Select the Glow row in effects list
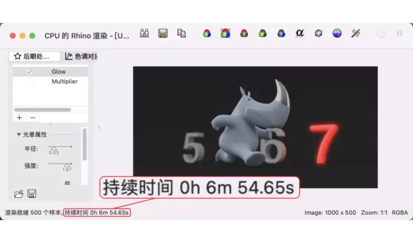Image resolution: width=413 pixels, height=243 pixels. click(50, 72)
